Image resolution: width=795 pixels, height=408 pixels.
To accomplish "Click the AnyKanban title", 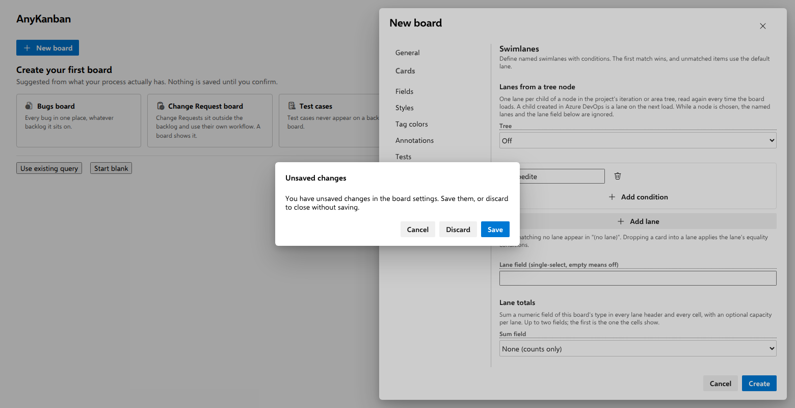I will (43, 19).
